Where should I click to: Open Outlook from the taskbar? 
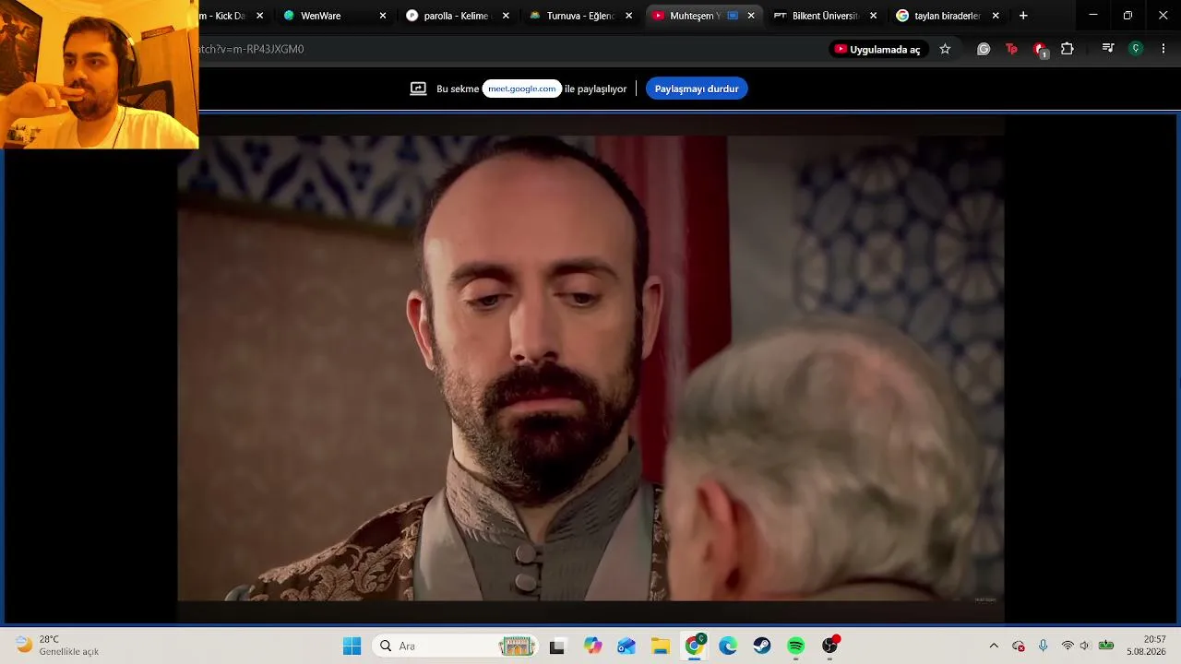point(626,646)
